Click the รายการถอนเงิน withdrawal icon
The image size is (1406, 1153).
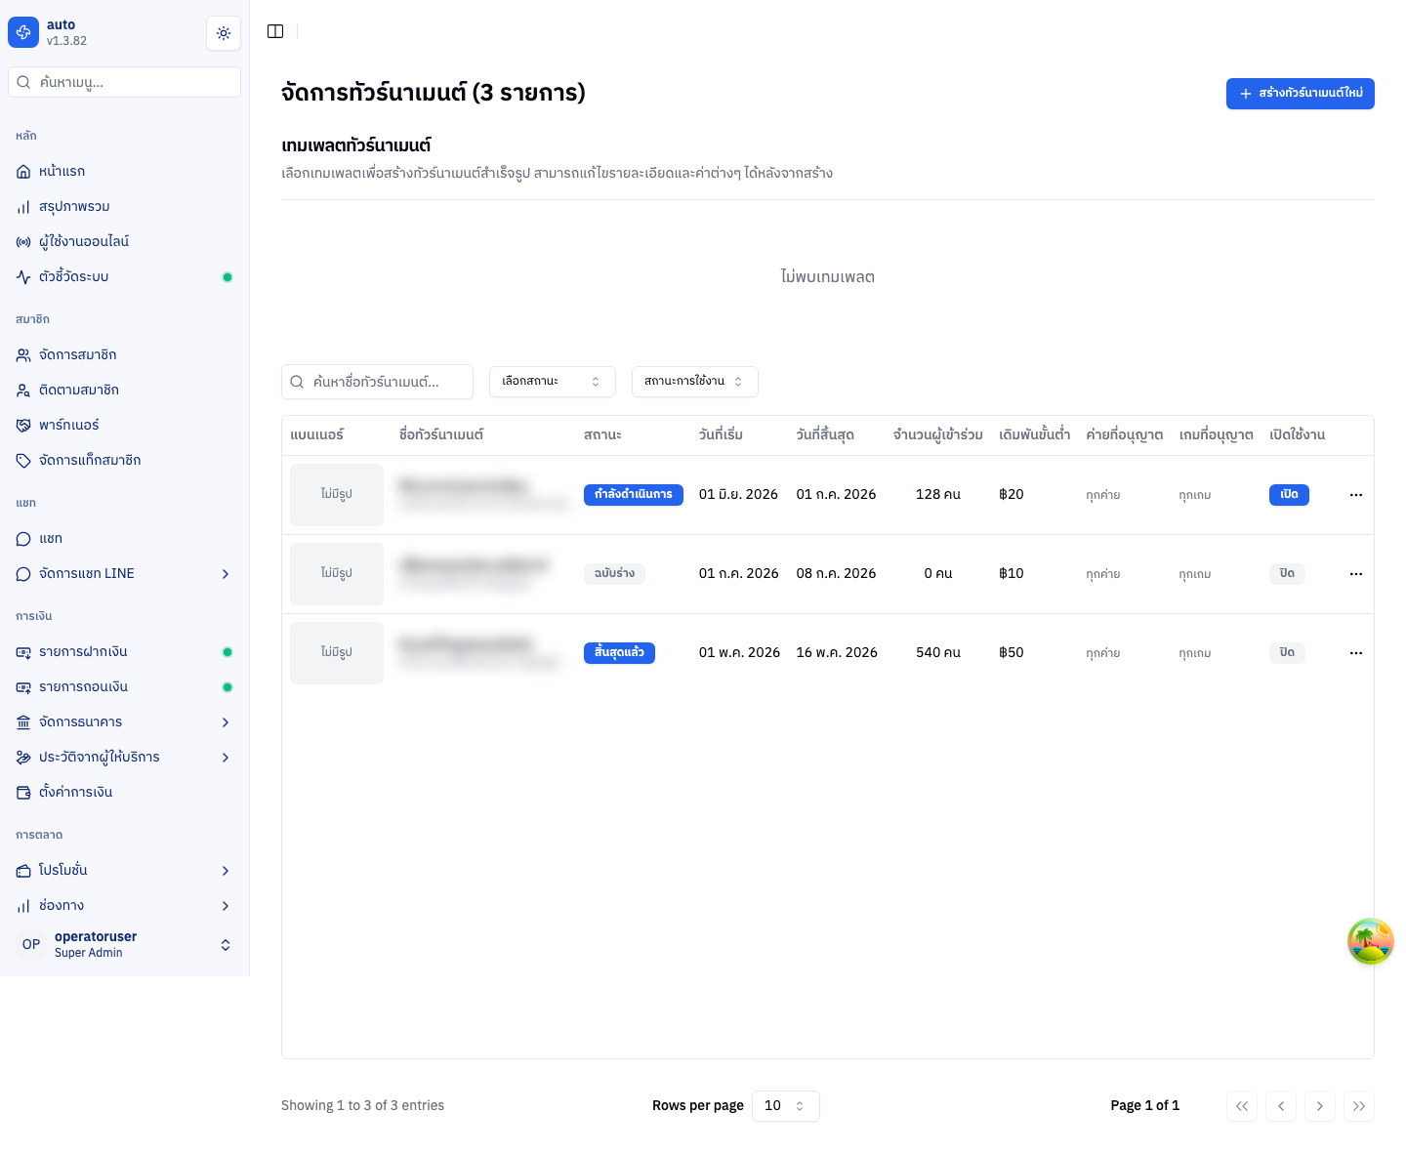23,686
